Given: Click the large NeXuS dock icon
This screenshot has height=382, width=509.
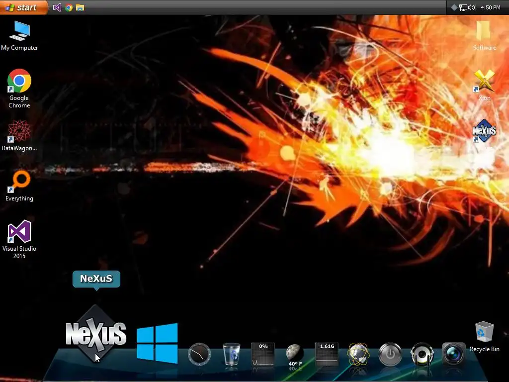Looking at the screenshot, I should click(96, 334).
